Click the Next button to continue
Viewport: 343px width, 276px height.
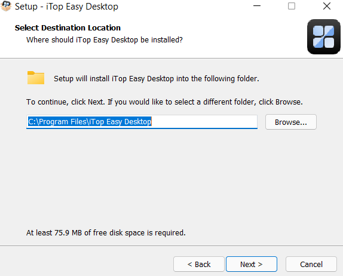pos(252,264)
